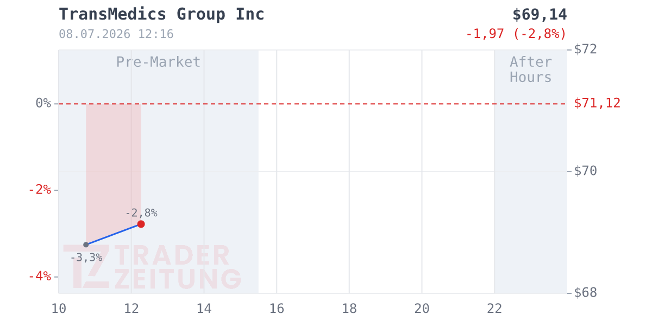Click the -1,97 (-2,8%) change value
This screenshot has width=652, height=326.
pos(516,34)
